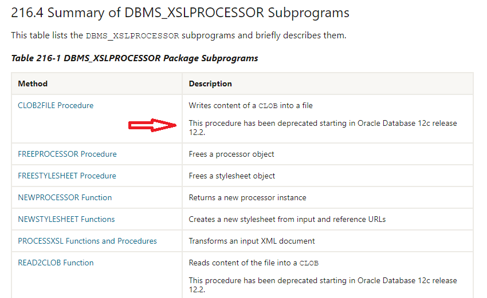Screen dimensions: 487x298
Task: Open PROCESSXSL Functions and Procedures link
Action: tap(87, 241)
